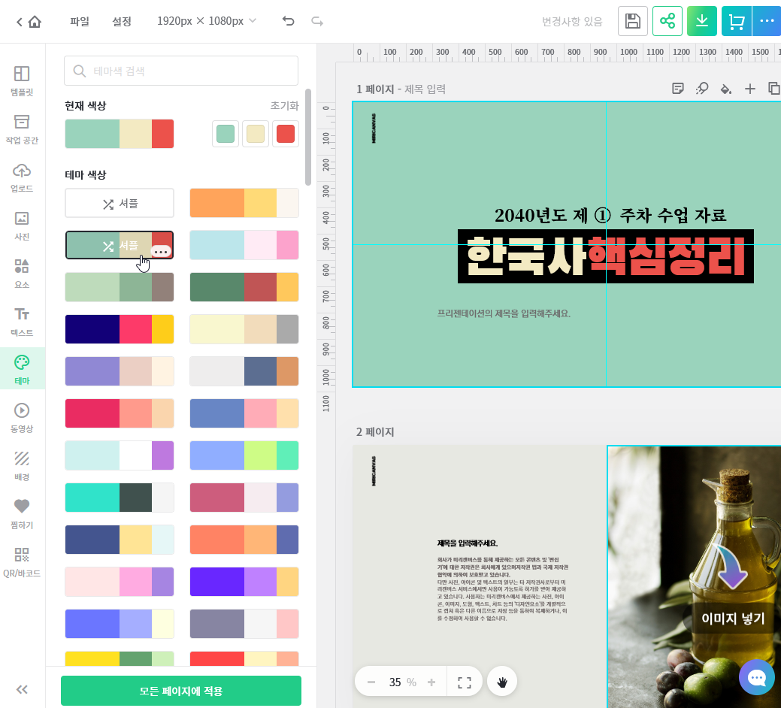781x708 pixels.
Task: Apply the periwinkle, lime and mint theme palette
Action: 244,455
